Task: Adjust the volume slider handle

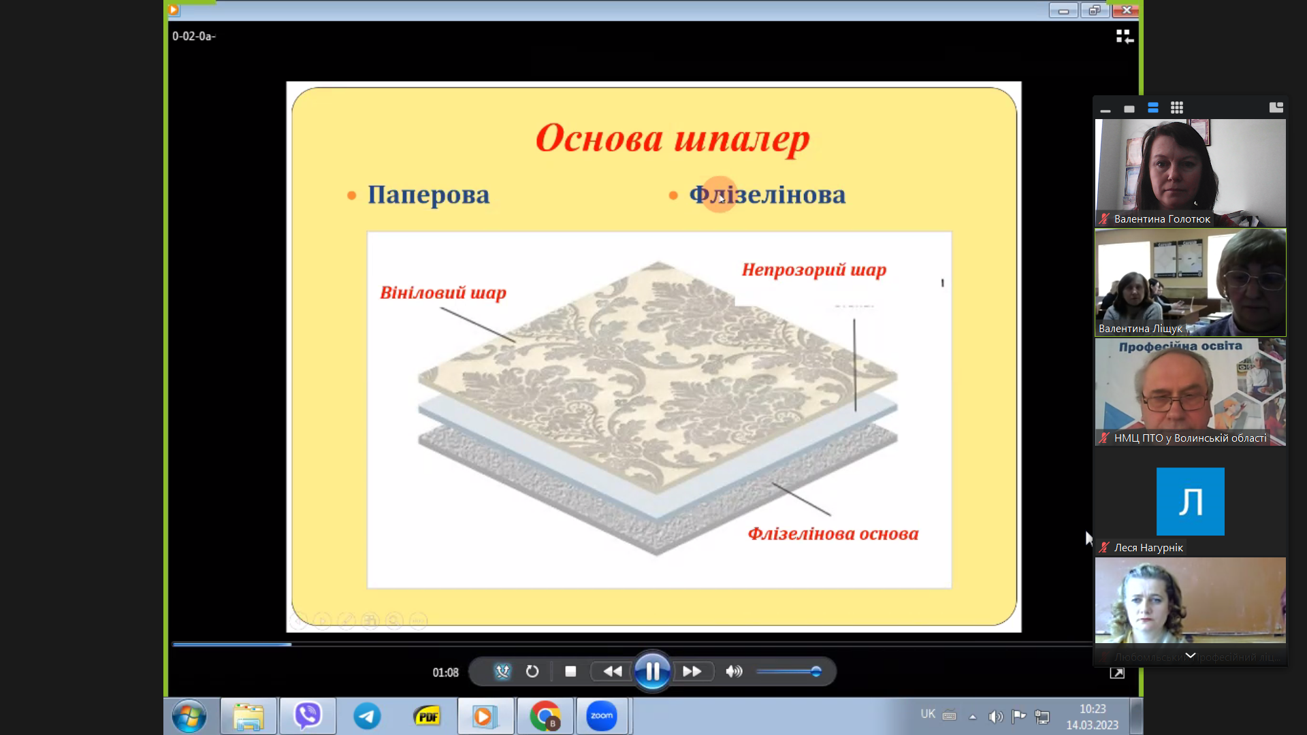Action: [816, 672]
